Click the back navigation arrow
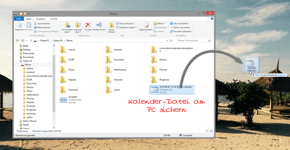 tap(18, 40)
